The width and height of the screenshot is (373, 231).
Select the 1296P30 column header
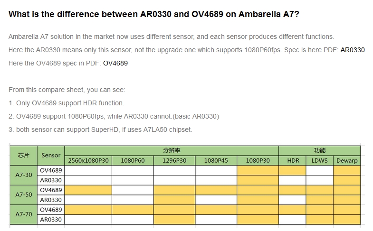[x=174, y=160]
